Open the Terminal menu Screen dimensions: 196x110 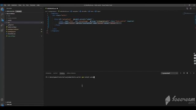[32, 5]
